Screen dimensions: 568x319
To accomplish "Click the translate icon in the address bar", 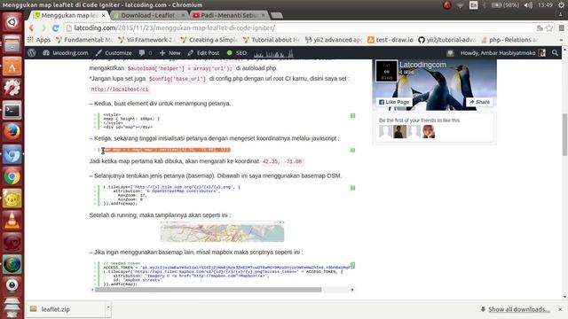I will 540,27.
